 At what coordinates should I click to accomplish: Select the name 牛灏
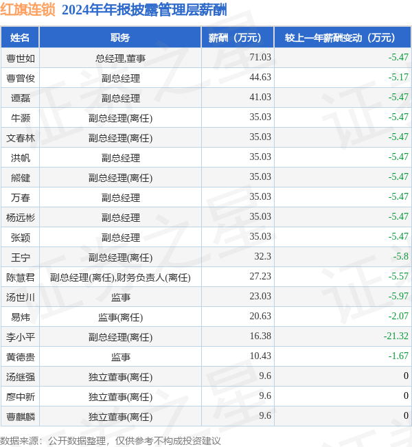coord(21,118)
